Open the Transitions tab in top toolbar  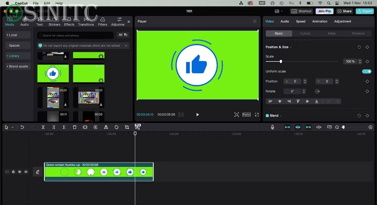coord(86,22)
